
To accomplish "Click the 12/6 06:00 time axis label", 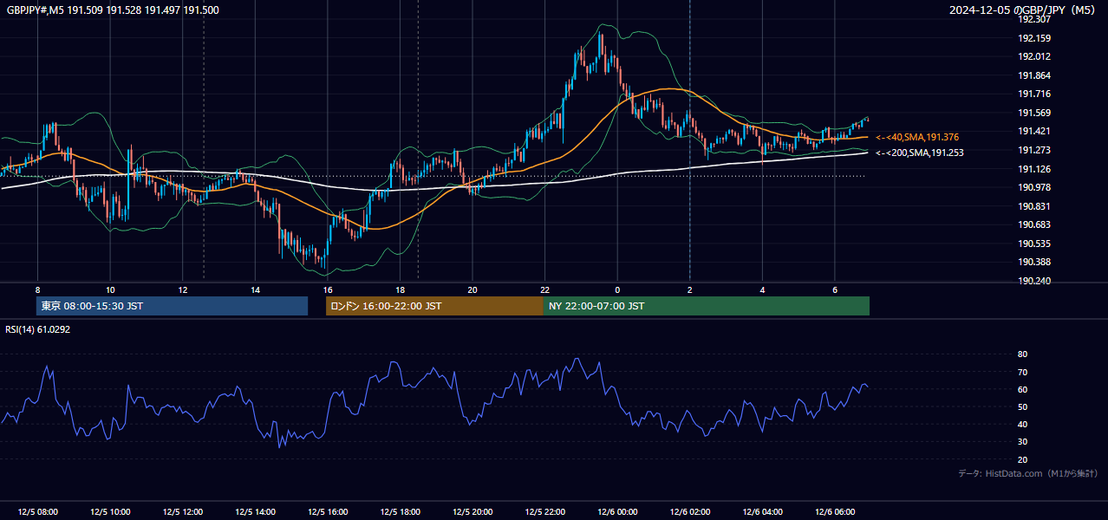I will 835,512.
